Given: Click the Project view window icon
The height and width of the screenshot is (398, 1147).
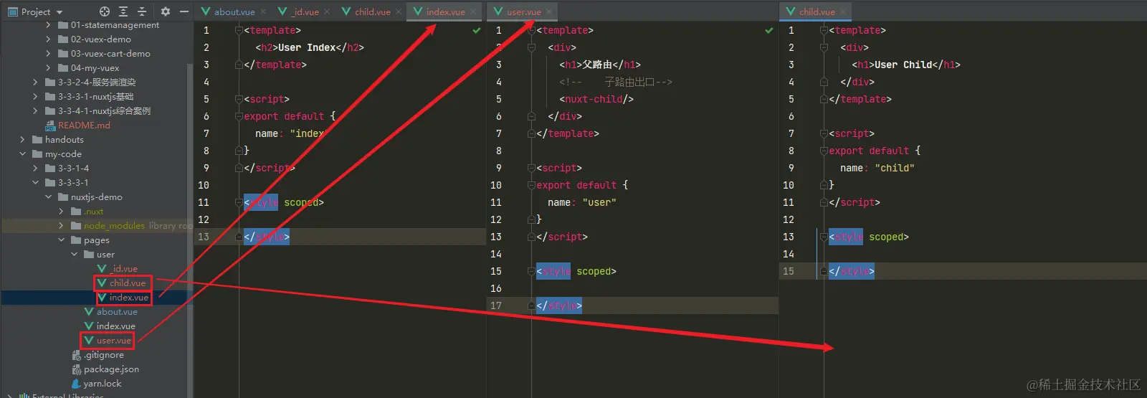Looking at the screenshot, I should tap(13, 11).
